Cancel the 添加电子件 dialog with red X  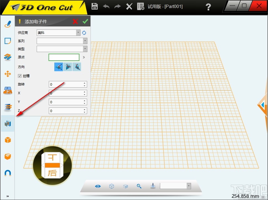(75, 21)
